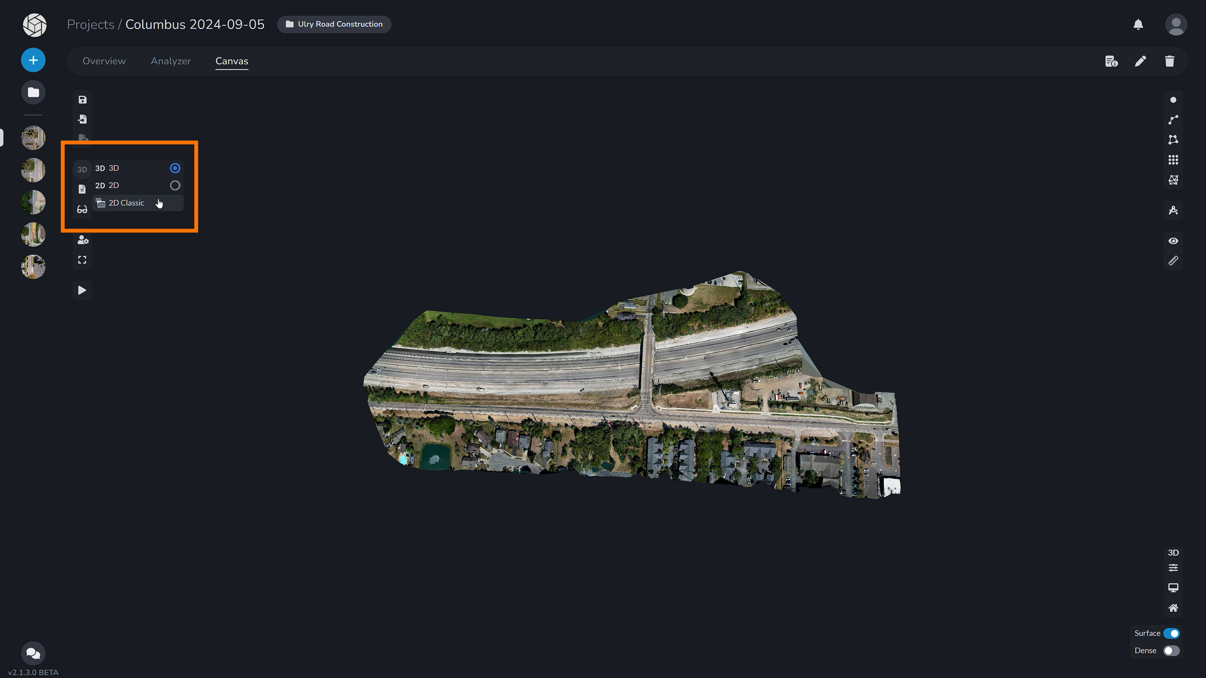Select the mesh surface tool

[x=1173, y=180]
